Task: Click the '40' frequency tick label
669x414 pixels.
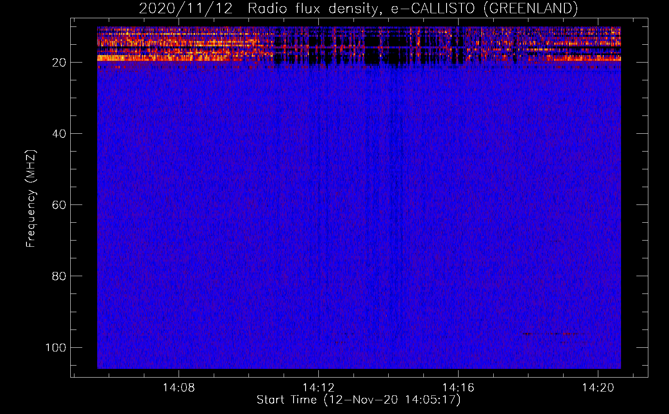Action: (x=59, y=134)
